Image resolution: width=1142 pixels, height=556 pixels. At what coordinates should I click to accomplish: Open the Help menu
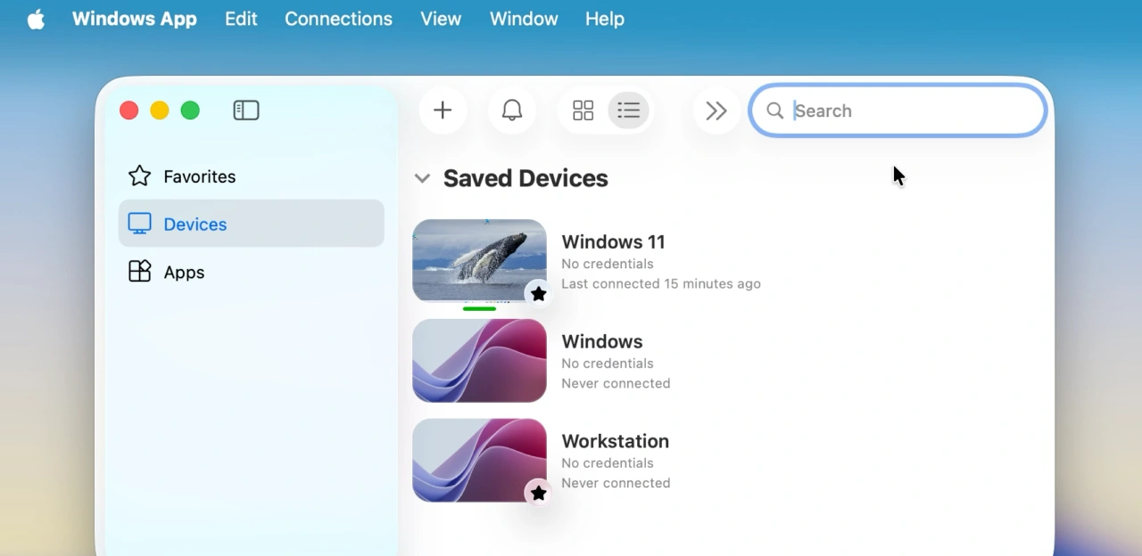coord(605,19)
